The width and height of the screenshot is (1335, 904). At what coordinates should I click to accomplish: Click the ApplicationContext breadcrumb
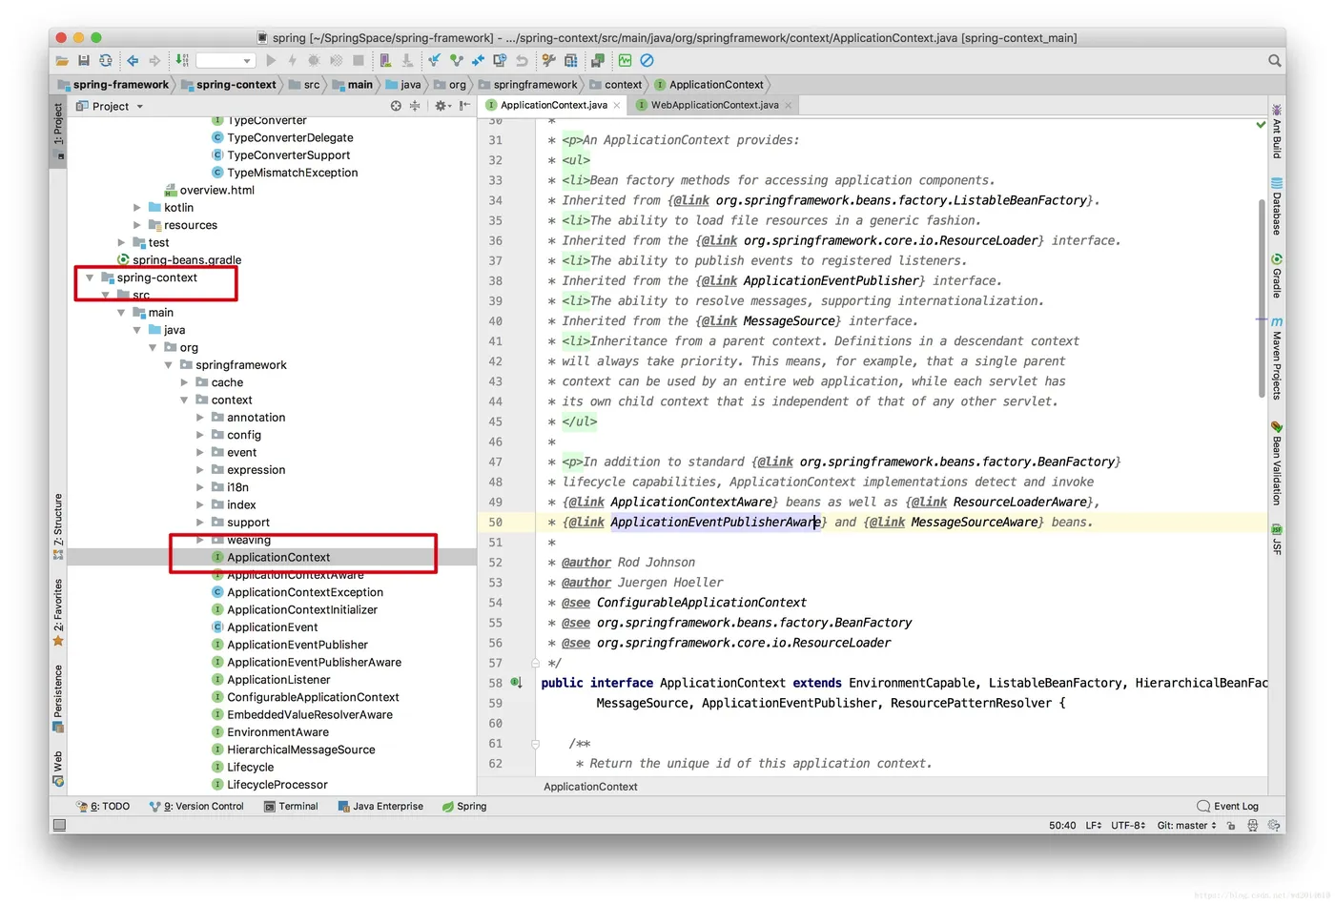coord(709,84)
